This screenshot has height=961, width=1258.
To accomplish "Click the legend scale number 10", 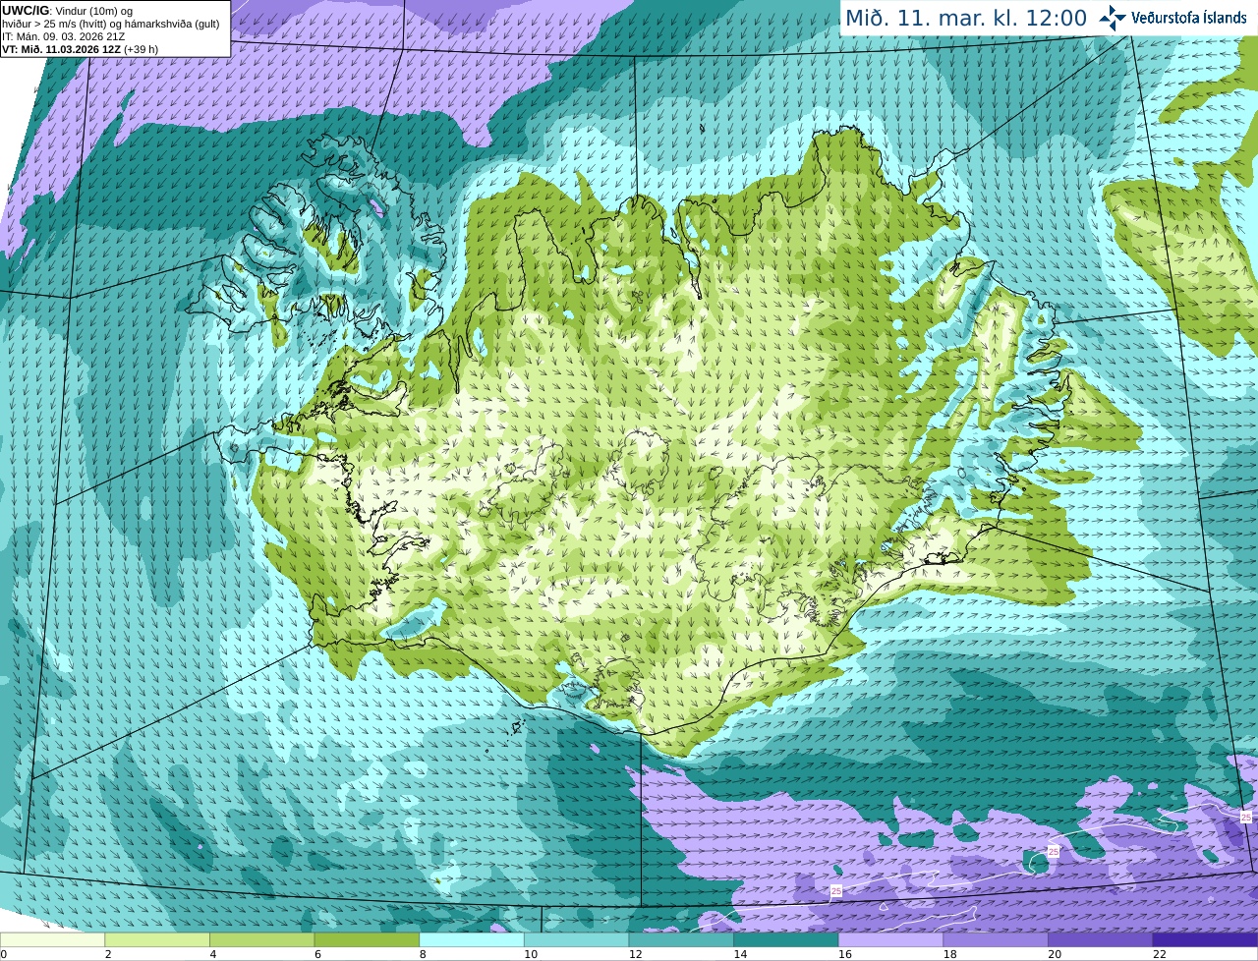I will click(x=531, y=954).
